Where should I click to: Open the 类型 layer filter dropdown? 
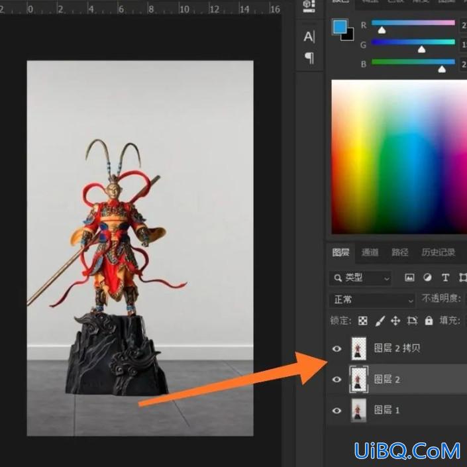pyautogui.click(x=360, y=278)
